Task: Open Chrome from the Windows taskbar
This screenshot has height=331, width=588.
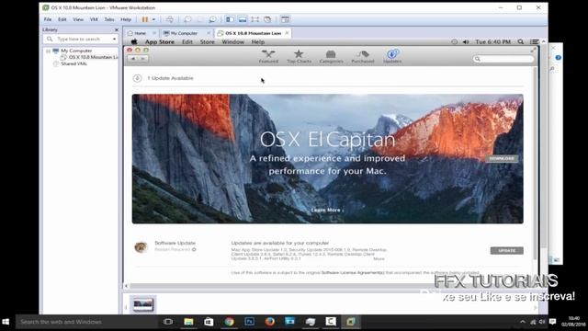Action: (229, 322)
